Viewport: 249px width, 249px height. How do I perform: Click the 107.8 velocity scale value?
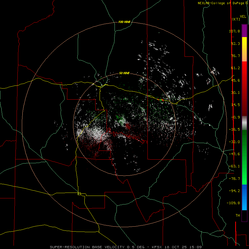pyautogui.click(x=234, y=31)
